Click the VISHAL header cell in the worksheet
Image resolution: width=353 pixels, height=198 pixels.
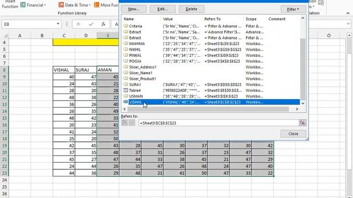coord(64,70)
